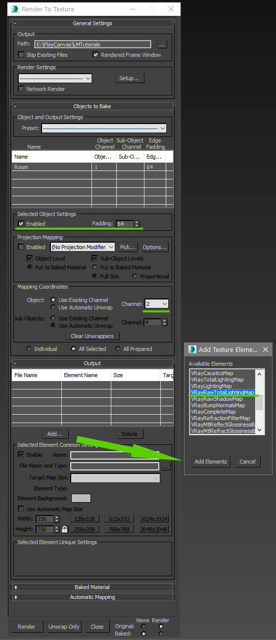Open the Object Channel dropdown
This screenshot has height=640, width=276.
(x=157, y=304)
